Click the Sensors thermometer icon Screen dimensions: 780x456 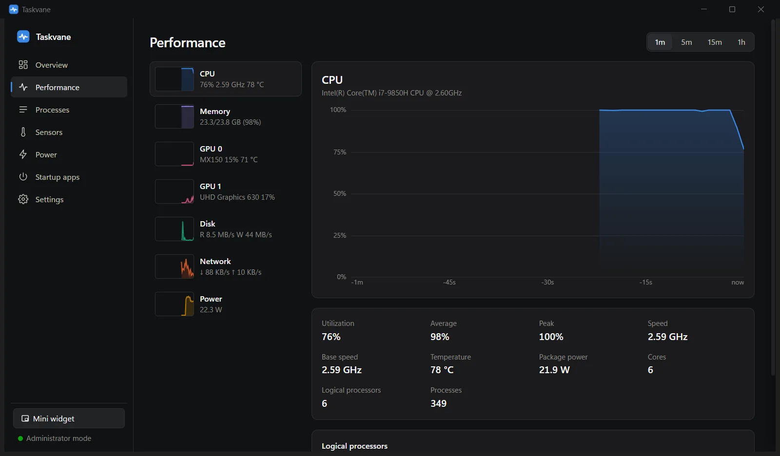pos(23,132)
